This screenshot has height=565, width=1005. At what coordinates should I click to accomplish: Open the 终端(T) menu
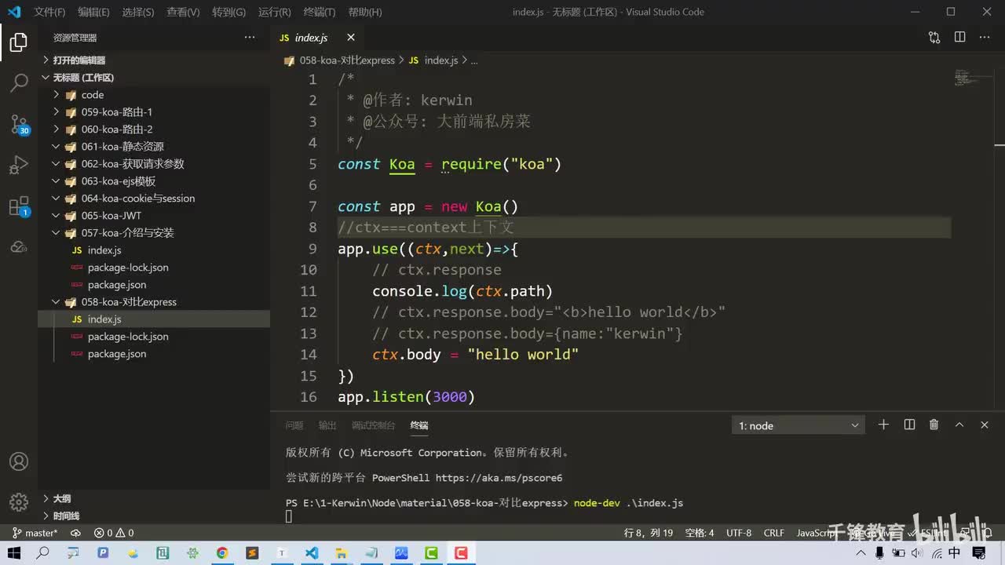pyautogui.click(x=319, y=13)
